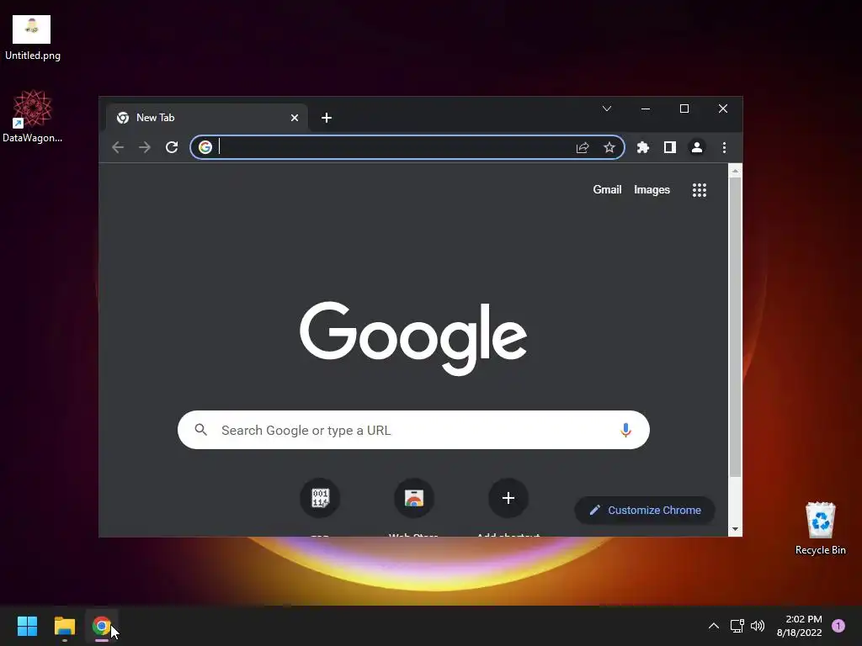The width and height of the screenshot is (862, 646).
Task: Select the DataWagon desktop shortcut
Action: point(33,116)
